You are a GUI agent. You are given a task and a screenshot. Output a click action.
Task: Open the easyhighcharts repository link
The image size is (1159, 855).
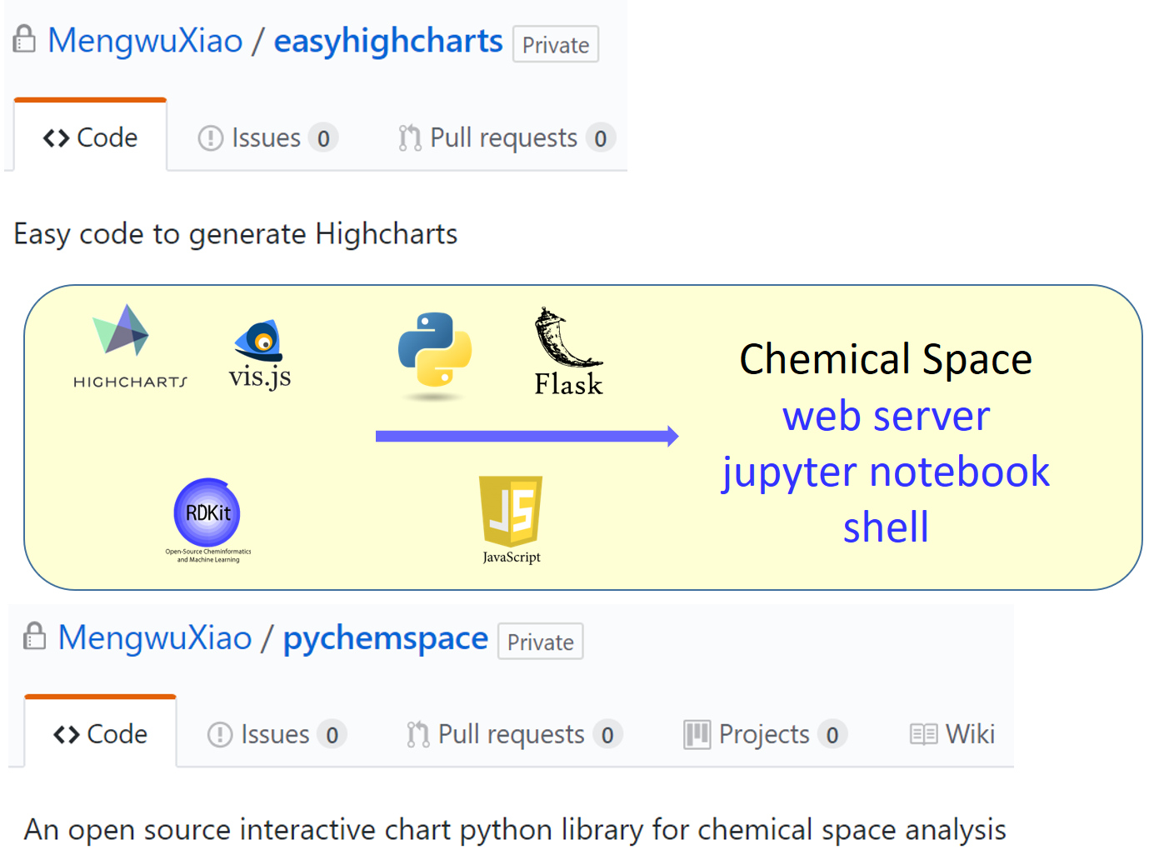click(388, 41)
